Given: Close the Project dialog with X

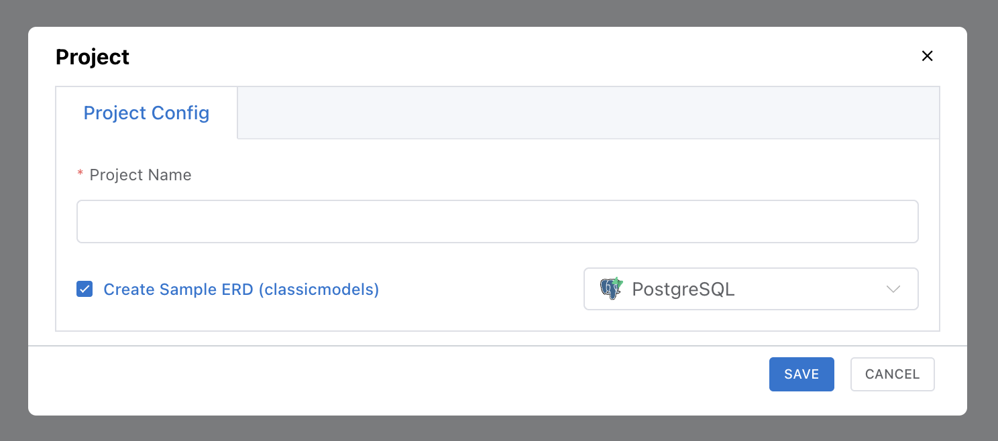Looking at the screenshot, I should [927, 56].
